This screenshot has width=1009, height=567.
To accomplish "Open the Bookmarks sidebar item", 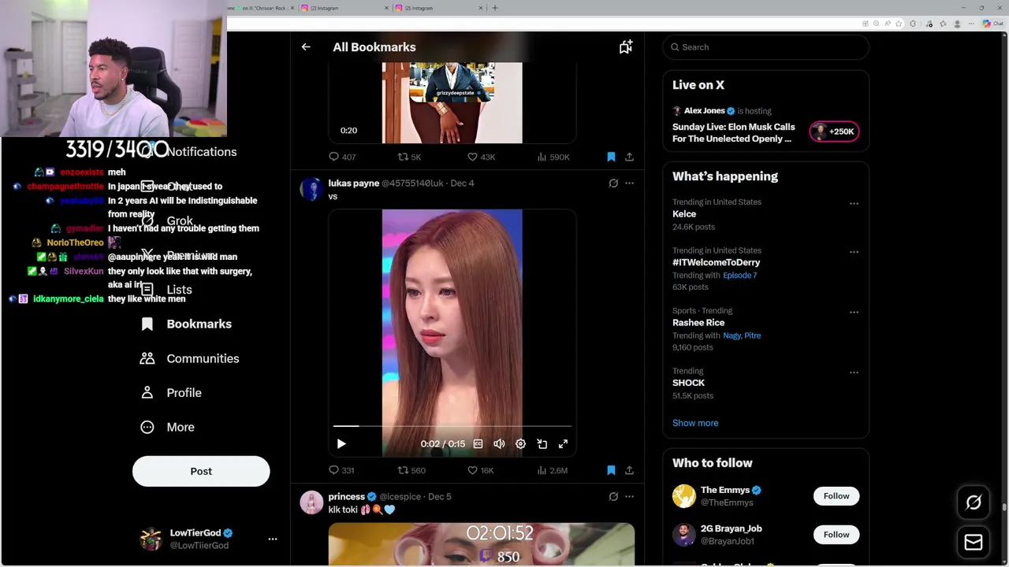I will tap(186, 324).
